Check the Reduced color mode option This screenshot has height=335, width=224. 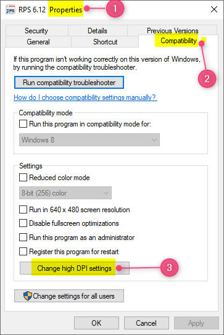(23, 177)
